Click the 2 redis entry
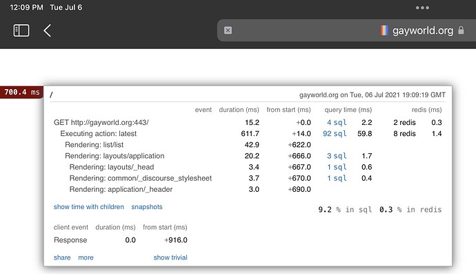The width and height of the screenshot is (476, 274). [x=404, y=122]
